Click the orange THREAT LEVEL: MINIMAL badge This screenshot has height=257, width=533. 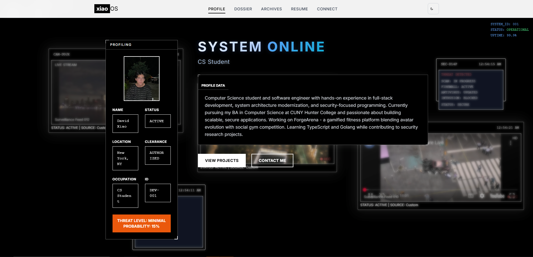(142, 223)
